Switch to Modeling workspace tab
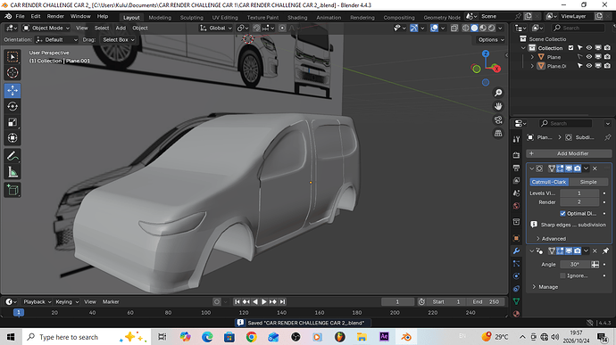616x345 pixels. pos(160,17)
